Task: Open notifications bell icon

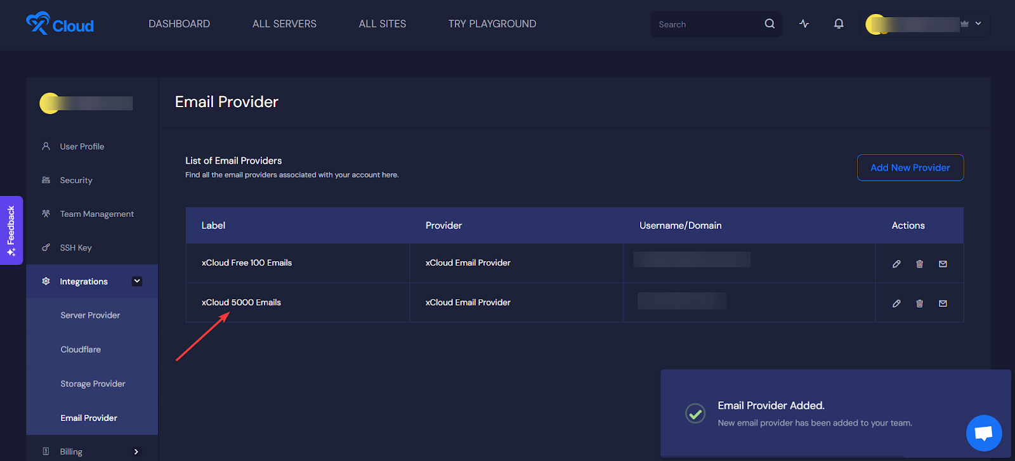Action: [x=839, y=24]
